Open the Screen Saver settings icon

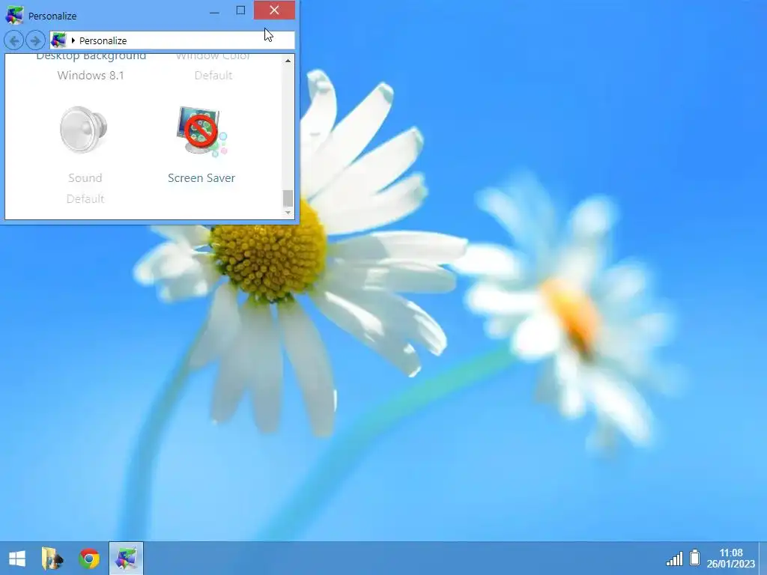[201, 131]
